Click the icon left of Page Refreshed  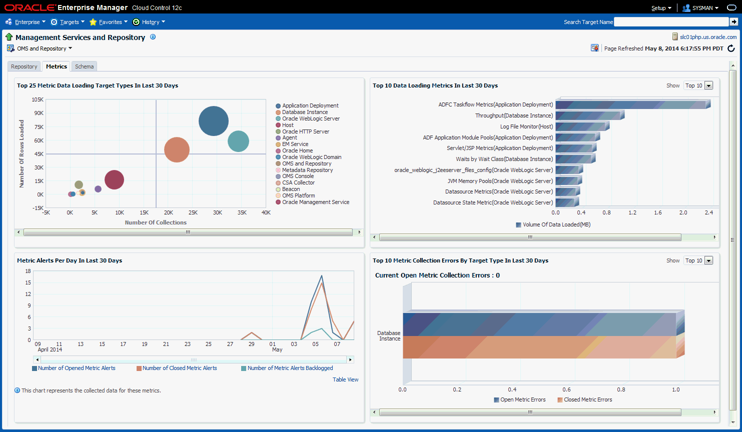click(x=595, y=48)
